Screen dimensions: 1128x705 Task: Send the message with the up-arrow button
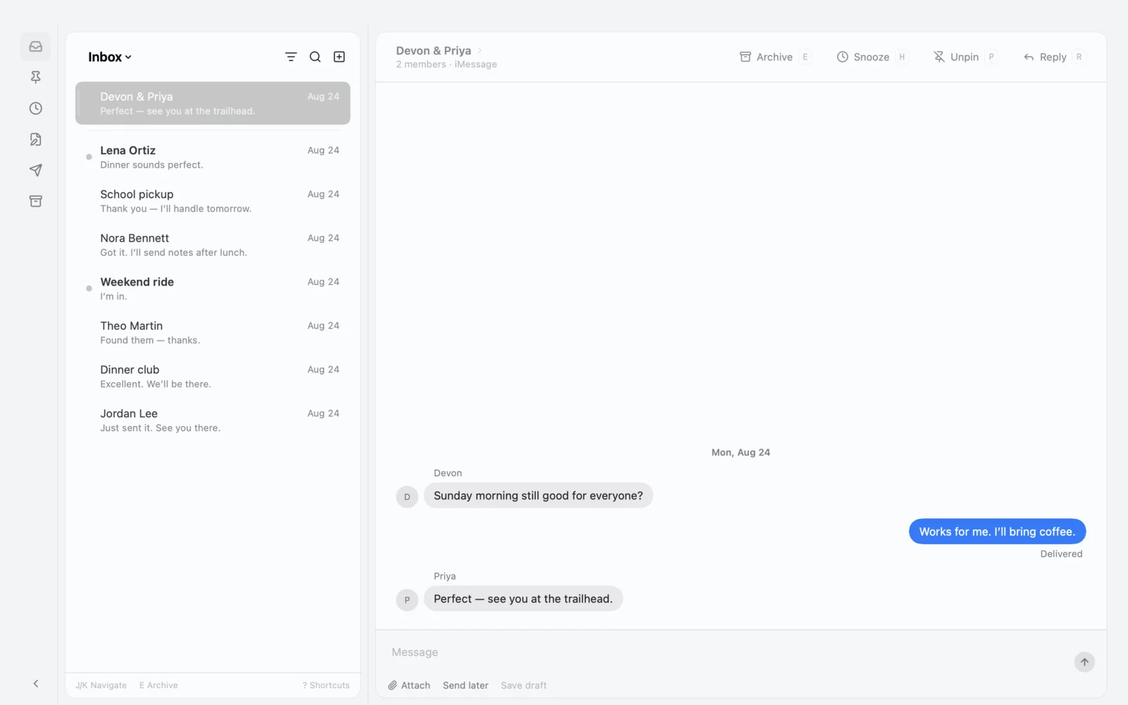click(1084, 662)
